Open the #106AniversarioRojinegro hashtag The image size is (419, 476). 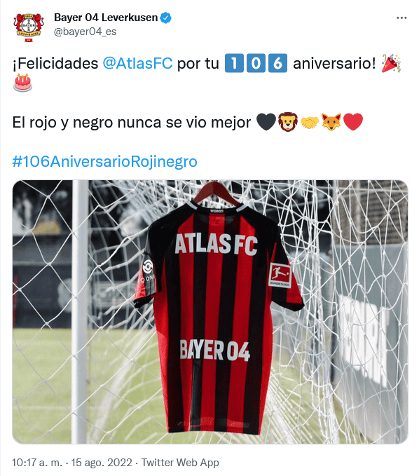104,161
